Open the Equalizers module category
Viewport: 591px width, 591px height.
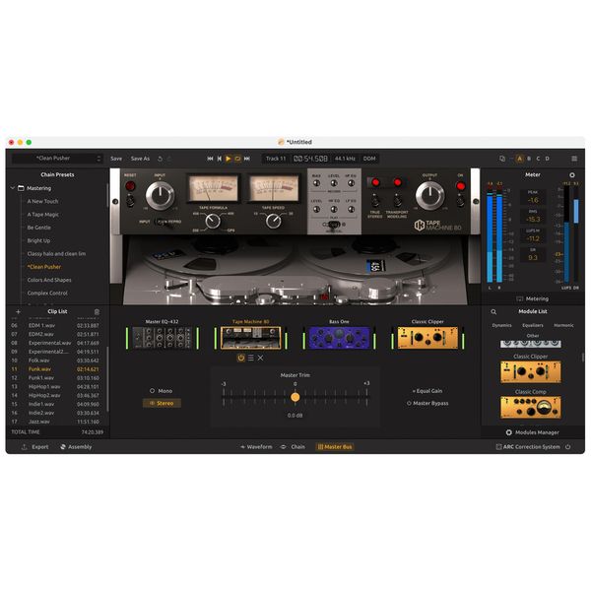pyautogui.click(x=533, y=325)
